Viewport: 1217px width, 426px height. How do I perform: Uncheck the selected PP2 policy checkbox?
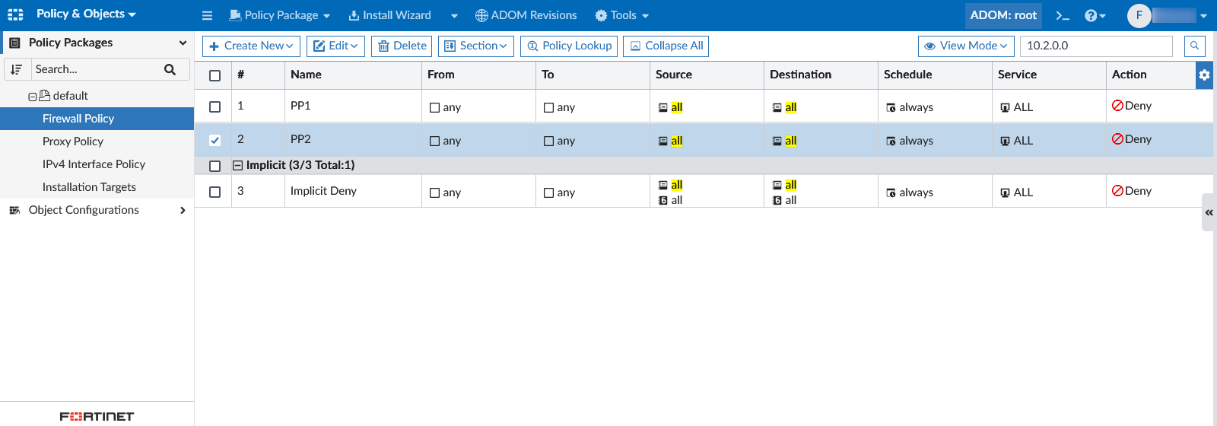coord(215,140)
